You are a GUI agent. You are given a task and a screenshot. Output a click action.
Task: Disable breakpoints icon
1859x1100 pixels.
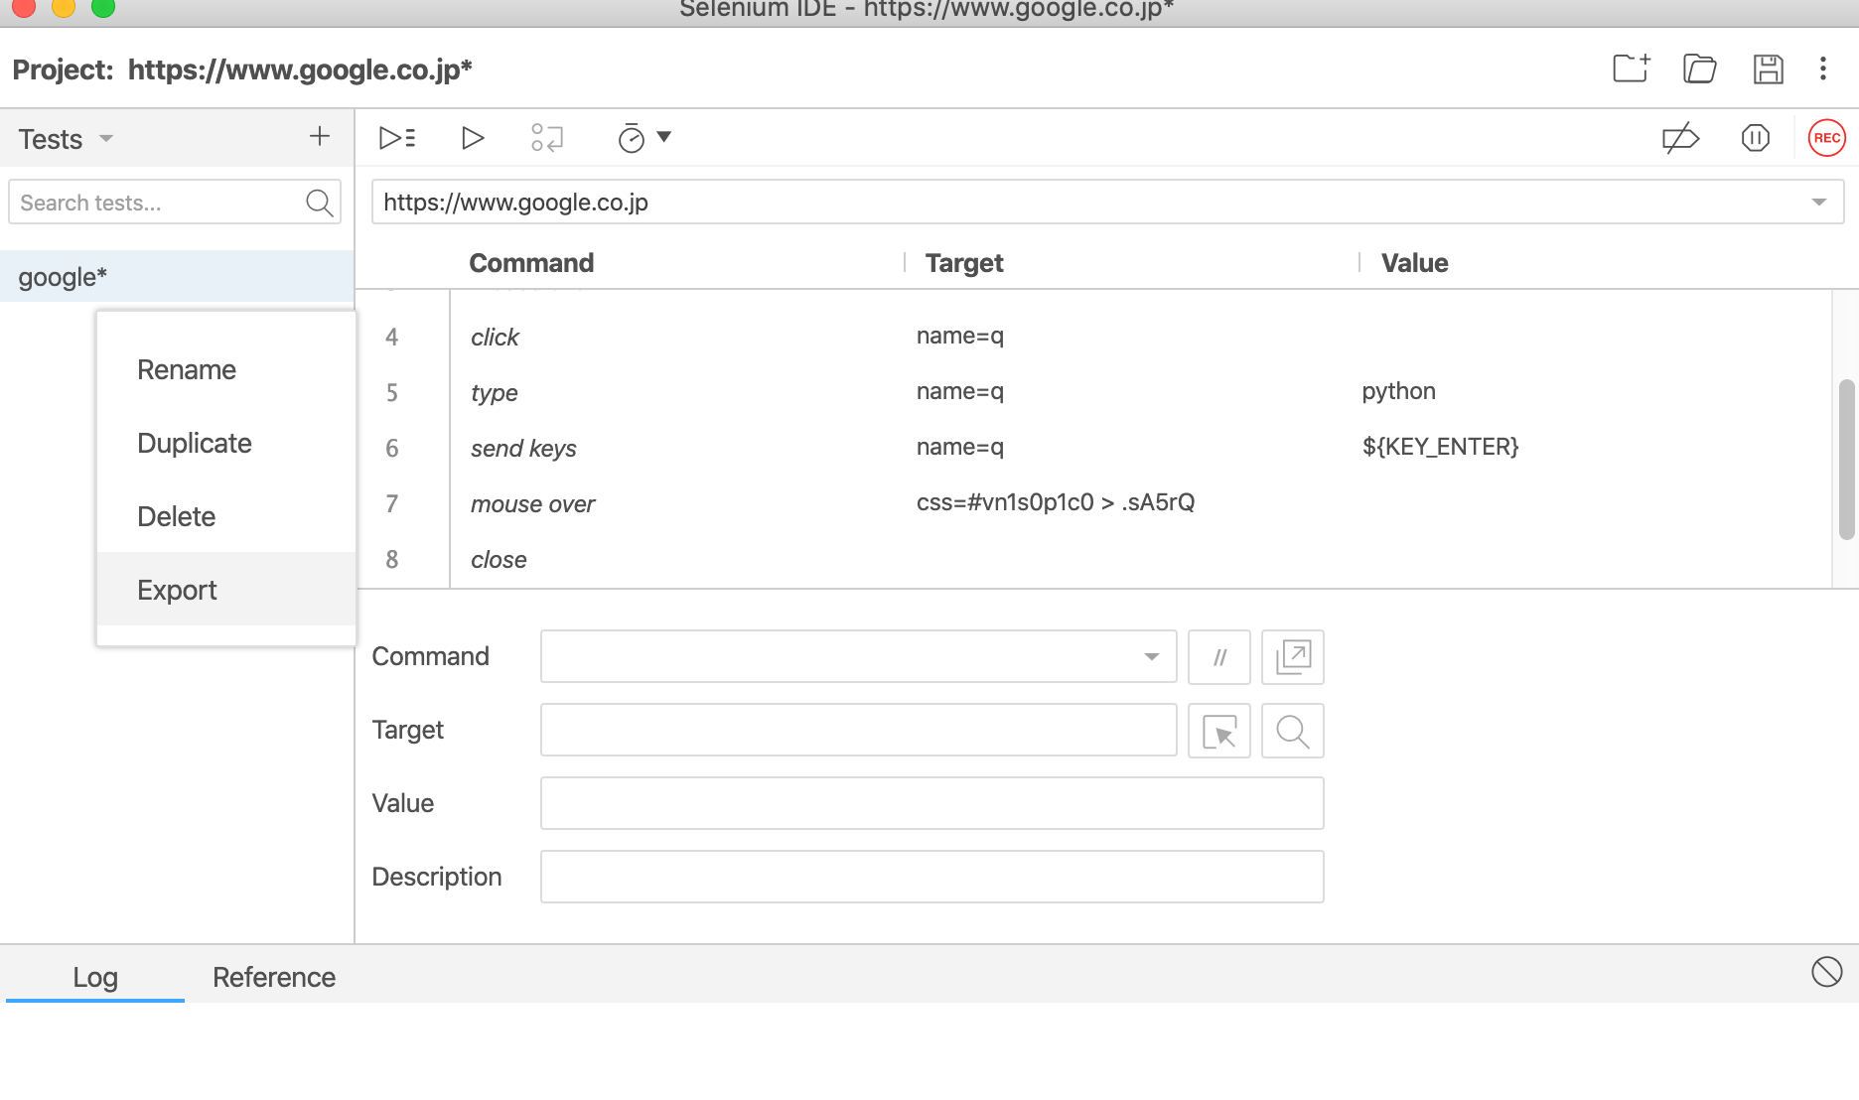tap(1680, 138)
